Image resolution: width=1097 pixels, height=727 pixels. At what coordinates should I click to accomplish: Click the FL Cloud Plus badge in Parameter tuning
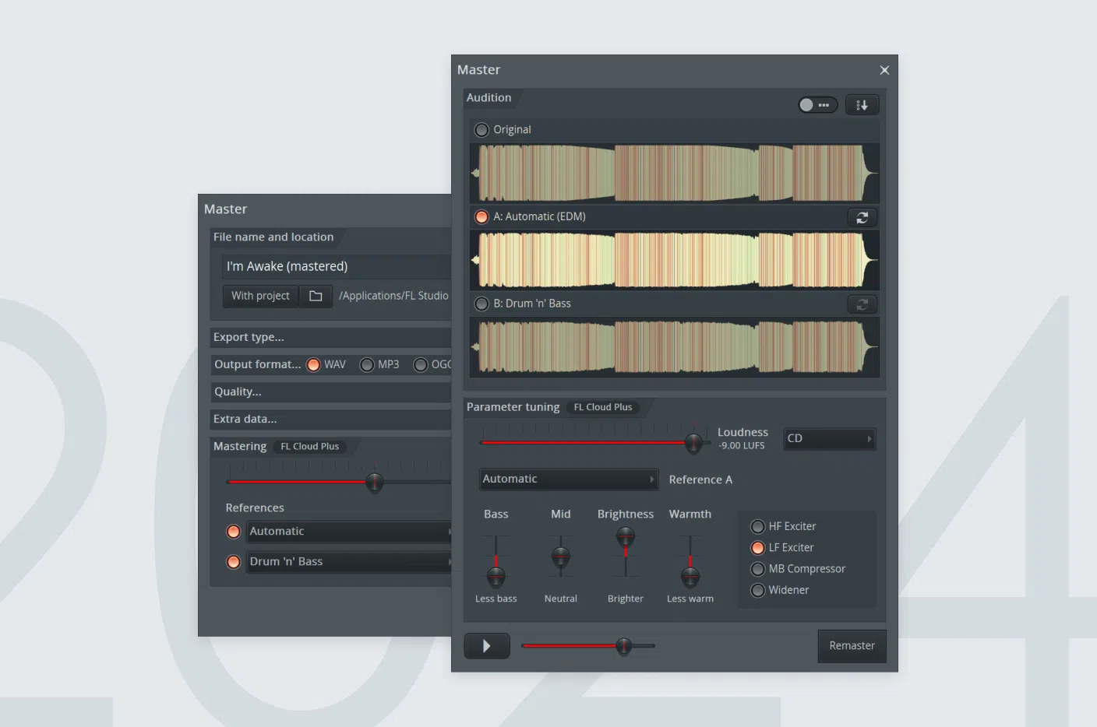(603, 407)
